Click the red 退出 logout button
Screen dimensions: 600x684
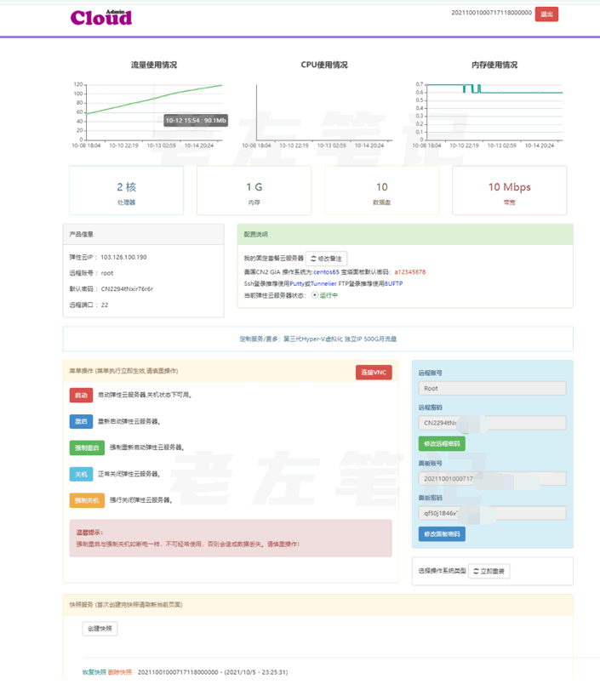point(546,14)
